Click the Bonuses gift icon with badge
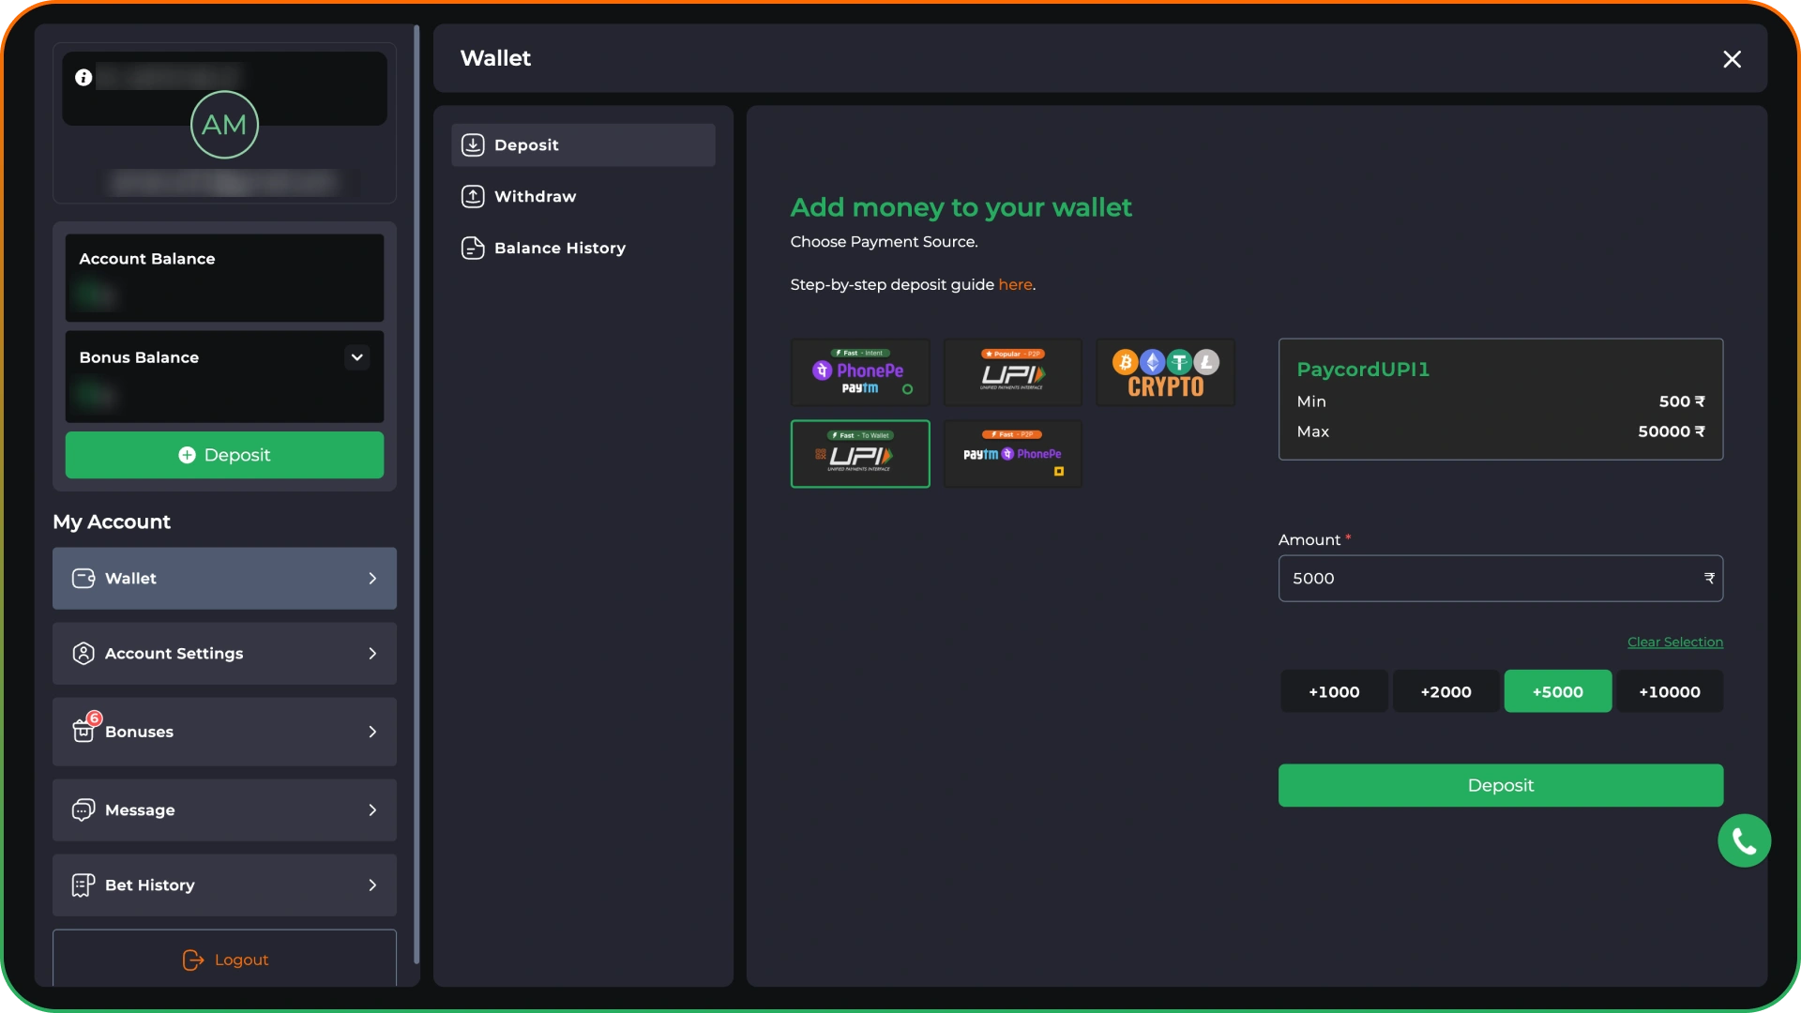Screen dimensions: 1801x1013 85,729
